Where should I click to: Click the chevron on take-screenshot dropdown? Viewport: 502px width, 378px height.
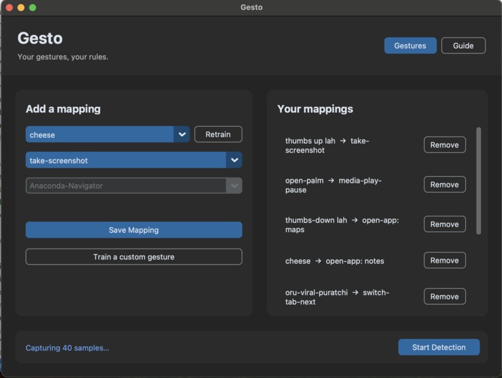(x=235, y=160)
